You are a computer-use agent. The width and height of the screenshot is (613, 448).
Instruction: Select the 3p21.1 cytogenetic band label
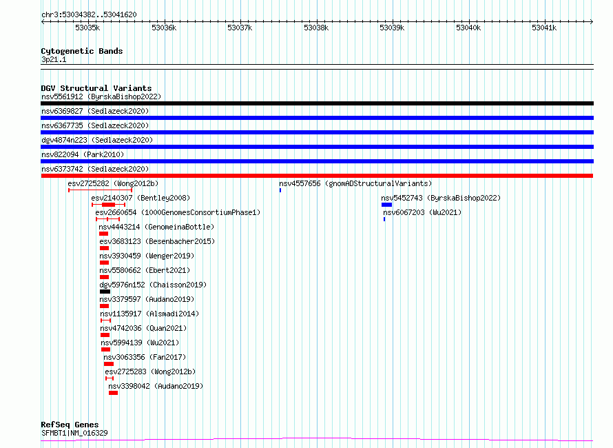point(54,59)
